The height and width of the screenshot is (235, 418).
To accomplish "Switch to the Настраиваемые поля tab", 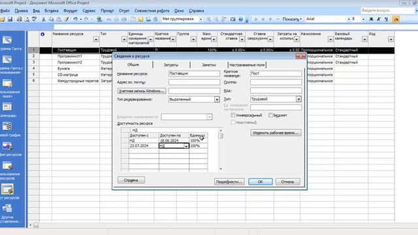I will click(247, 65).
